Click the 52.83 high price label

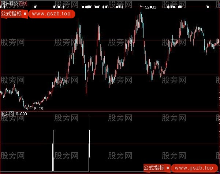point(150,7)
